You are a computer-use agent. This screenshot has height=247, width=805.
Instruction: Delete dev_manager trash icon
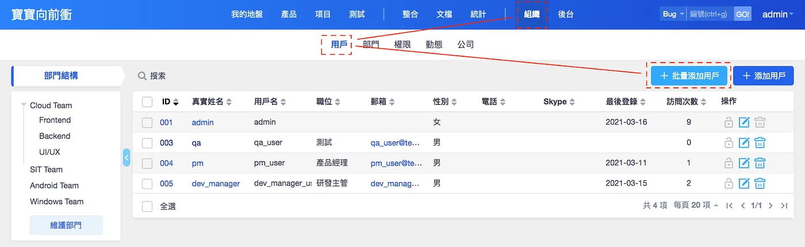[760, 184]
